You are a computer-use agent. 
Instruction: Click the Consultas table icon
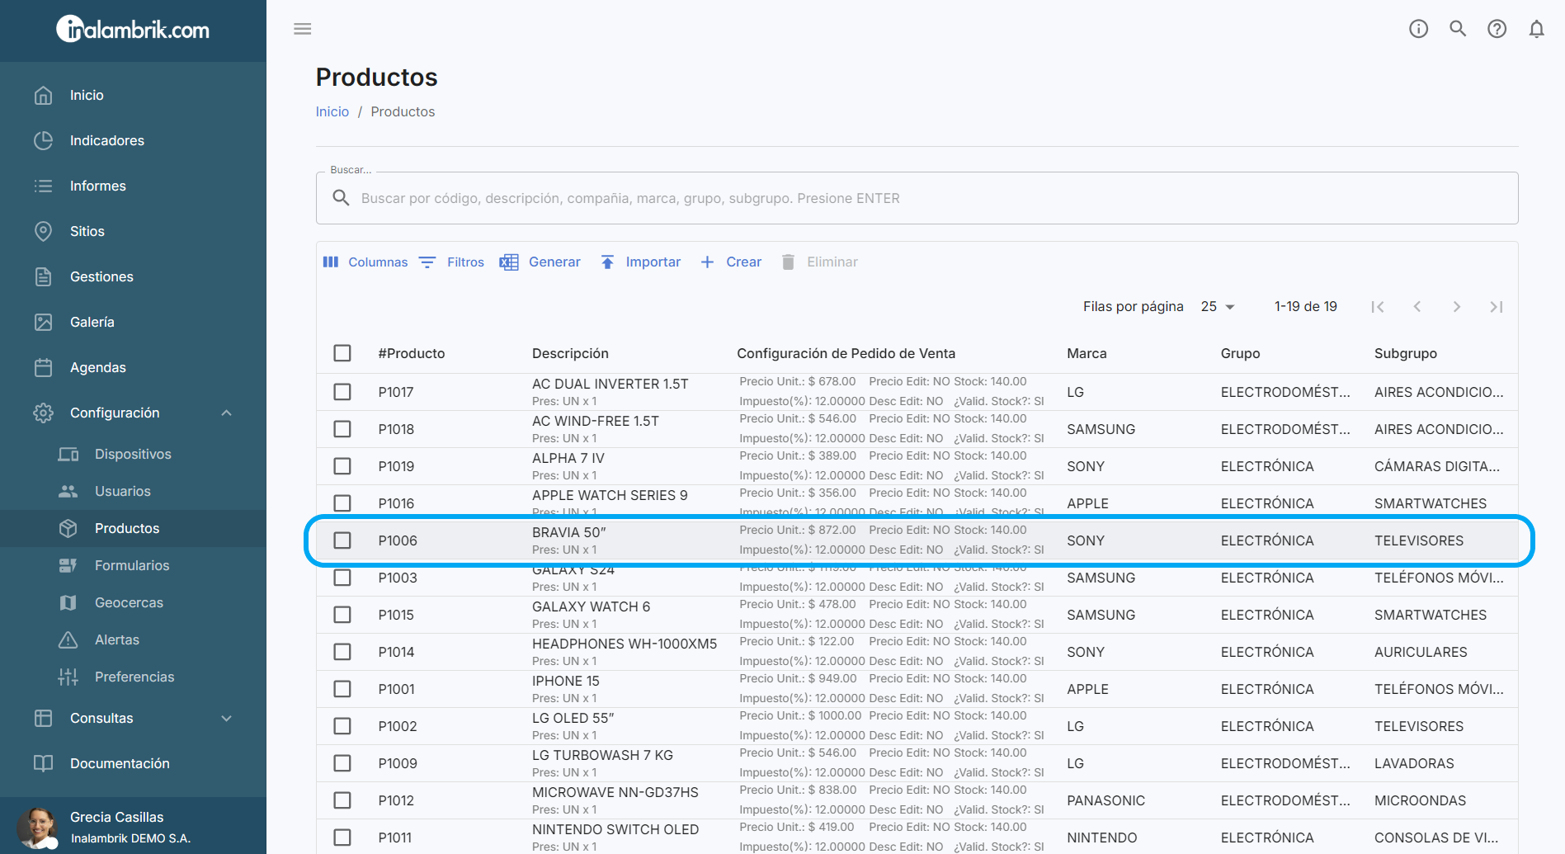point(44,718)
